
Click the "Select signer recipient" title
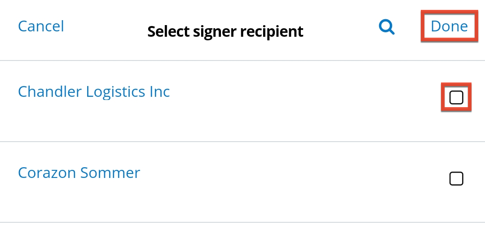pos(225,31)
